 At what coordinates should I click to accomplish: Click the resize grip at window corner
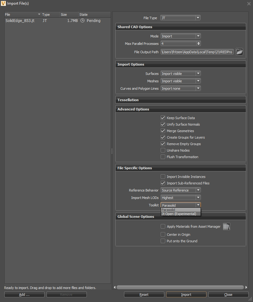click(x=250, y=299)
